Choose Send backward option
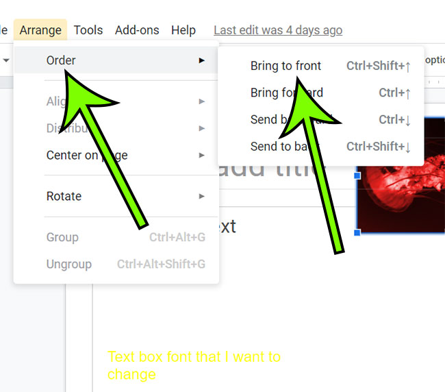 [320, 120]
